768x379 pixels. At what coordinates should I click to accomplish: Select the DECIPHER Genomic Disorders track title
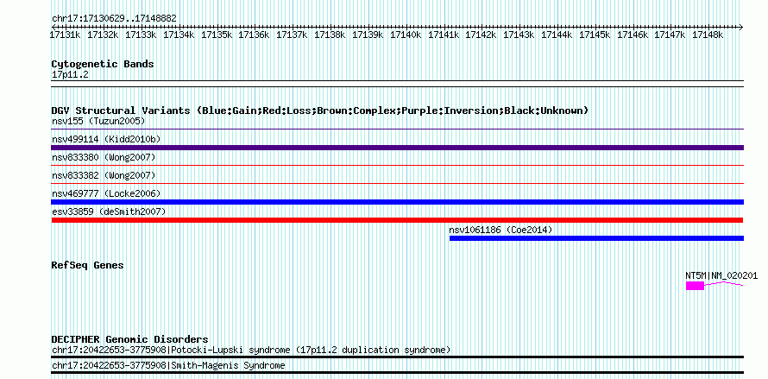[x=129, y=339]
